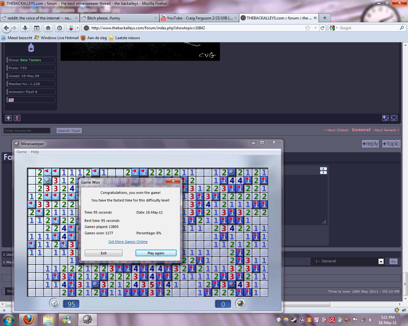Bookmark this page with the star icon
This screenshot has height=326, width=408.
pos(308,28)
